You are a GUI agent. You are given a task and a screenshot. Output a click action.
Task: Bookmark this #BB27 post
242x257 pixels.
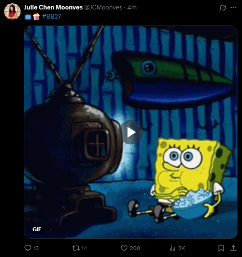(221, 248)
